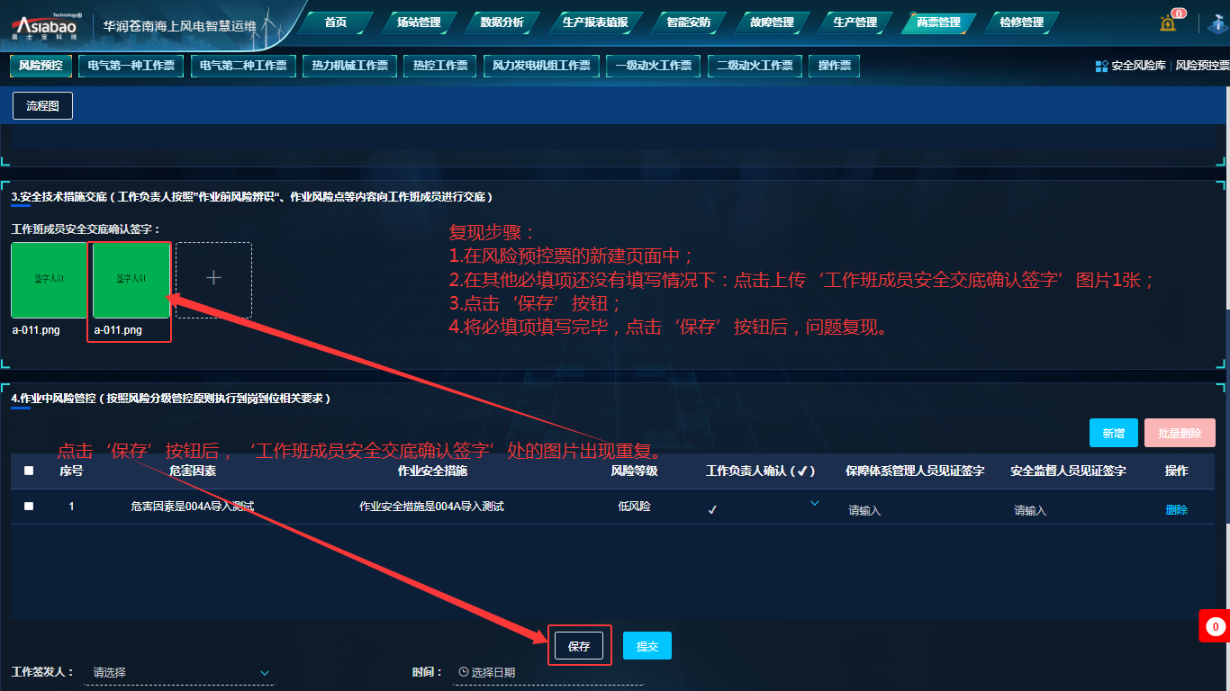Click the Asiabao logo

(x=43, y=25)
